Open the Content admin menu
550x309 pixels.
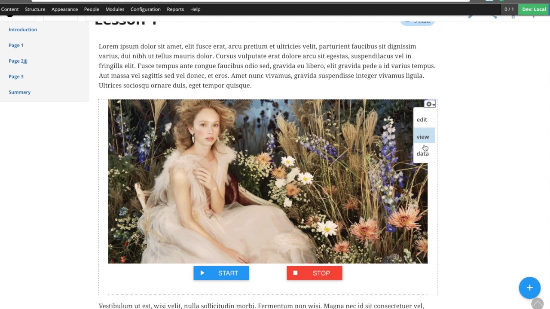point(10,9)
